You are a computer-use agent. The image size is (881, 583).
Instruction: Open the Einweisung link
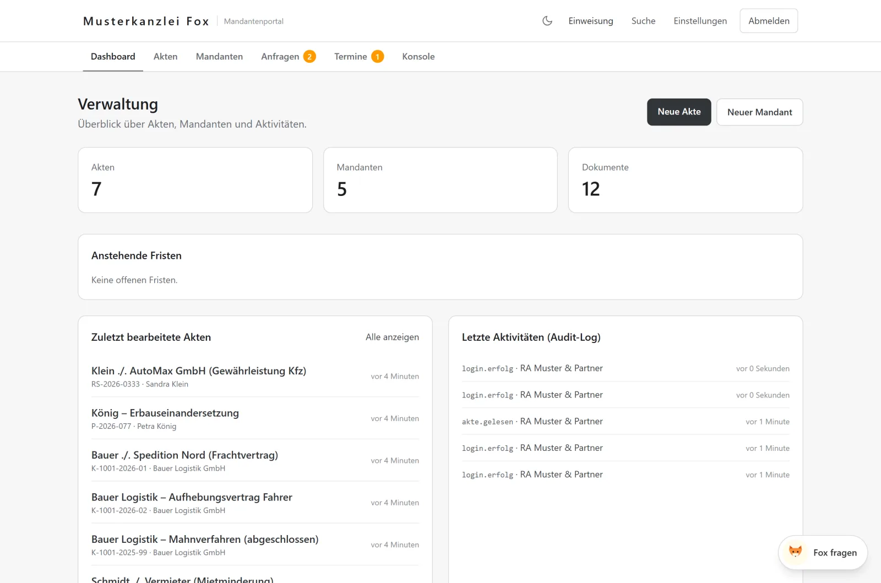click(591, 21)
